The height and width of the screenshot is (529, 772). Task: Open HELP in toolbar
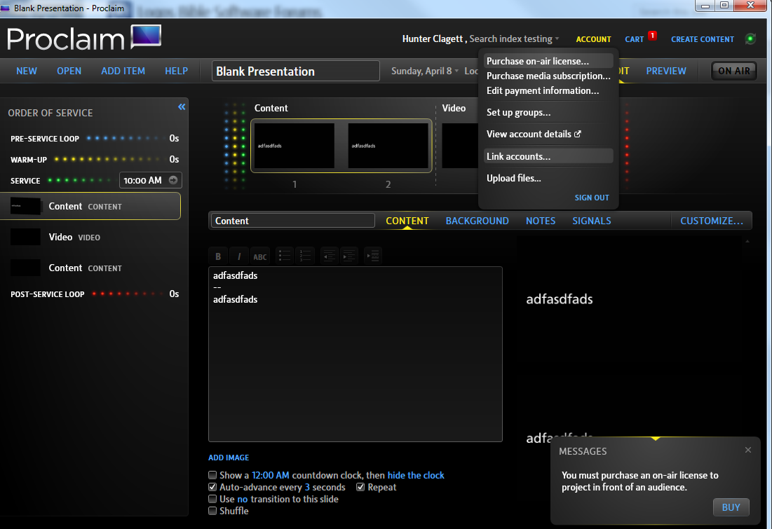point(176,71)
